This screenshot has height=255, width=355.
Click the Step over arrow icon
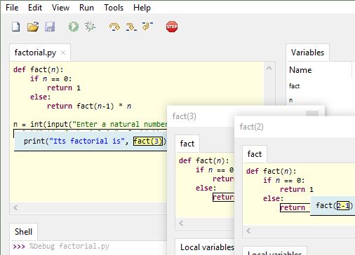point(114,27)
